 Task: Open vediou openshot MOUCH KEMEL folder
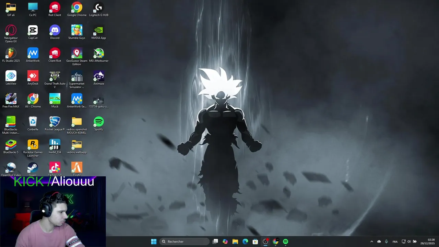click(77, 125)
